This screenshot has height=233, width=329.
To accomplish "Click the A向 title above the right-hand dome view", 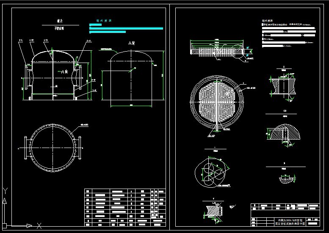I will 132,43.
